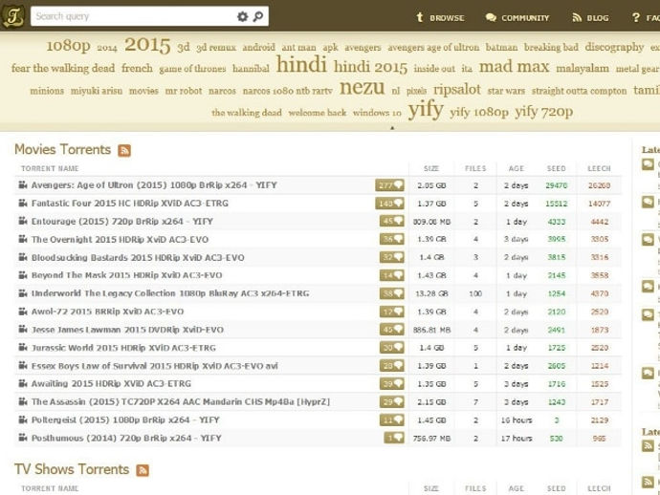Sort movies table by AGE column
The height and width of the screenshot is (495, 660).
(517, 168)
